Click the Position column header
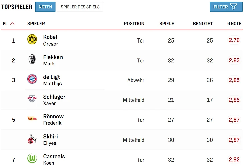Viewport: 244px width, 168px height. point(134,24)
